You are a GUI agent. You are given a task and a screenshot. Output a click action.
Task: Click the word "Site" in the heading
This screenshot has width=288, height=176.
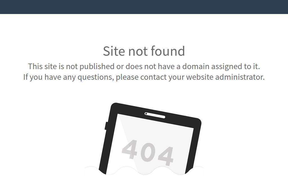(x=114, y=51)
